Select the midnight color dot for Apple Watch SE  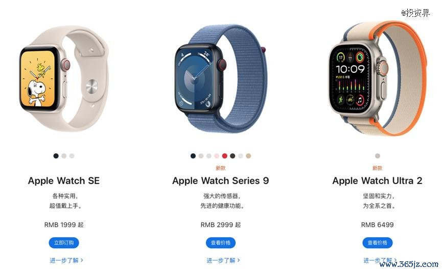click(56, 156)
